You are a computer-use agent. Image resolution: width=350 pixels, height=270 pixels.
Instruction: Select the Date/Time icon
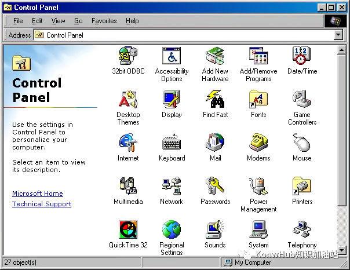(x=301, y=56)
